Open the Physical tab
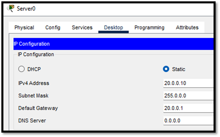The image size is (220, 137). pos(24,27)
